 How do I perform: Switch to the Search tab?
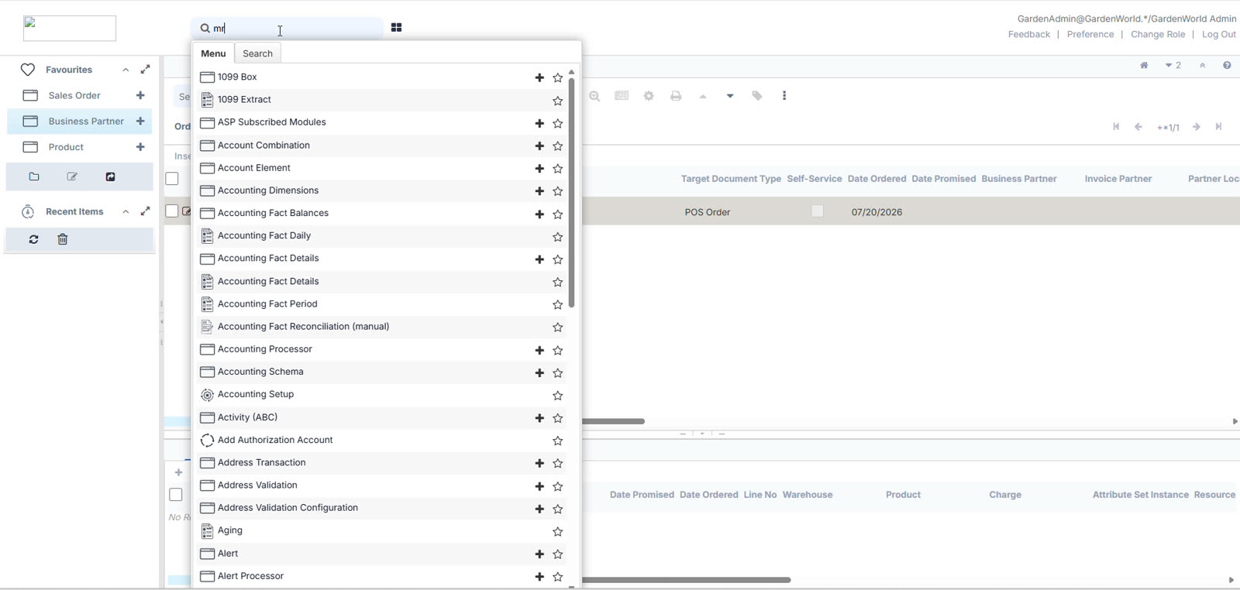click(257, 53)
